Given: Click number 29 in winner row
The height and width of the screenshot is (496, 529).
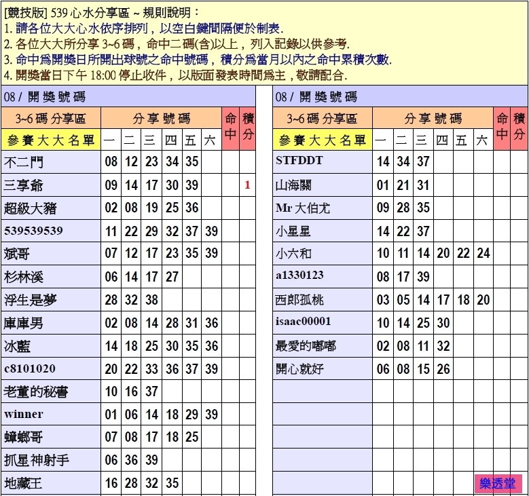Looking at the screenshot, I should (191, 415).
